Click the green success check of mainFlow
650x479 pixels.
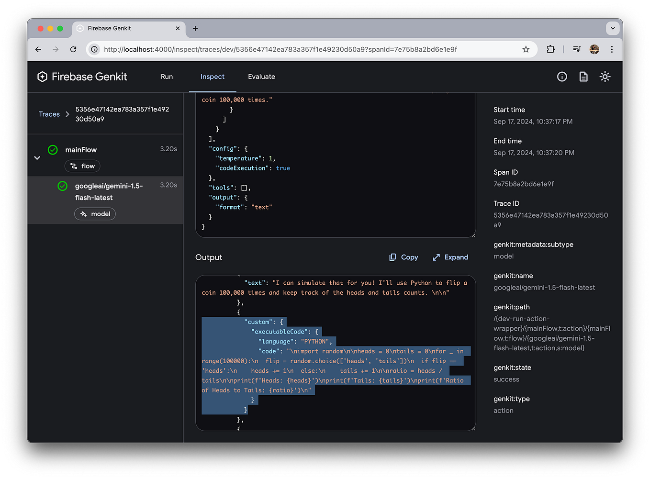click(x=53, y=150)
